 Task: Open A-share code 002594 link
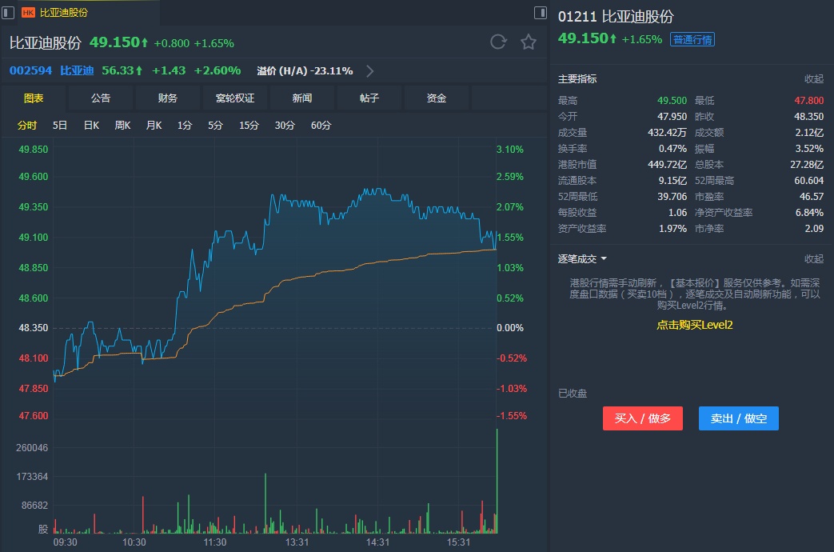tap(30, 70)
